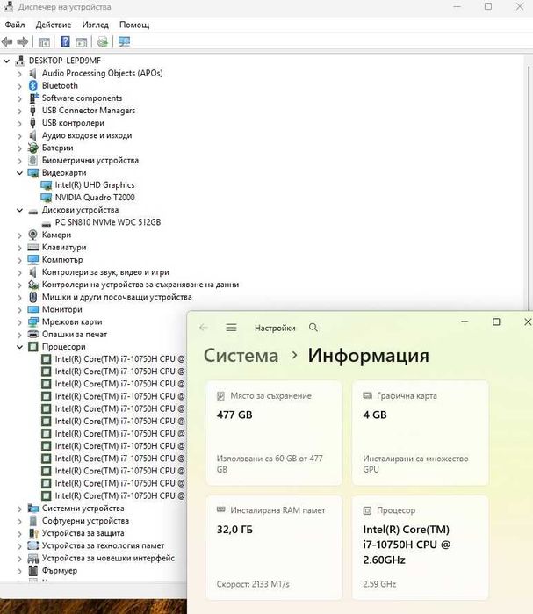The image size is (533, 614).
Task: Select NVIDIA Quadro T2000 device
Action: click(x=95, y=198)
